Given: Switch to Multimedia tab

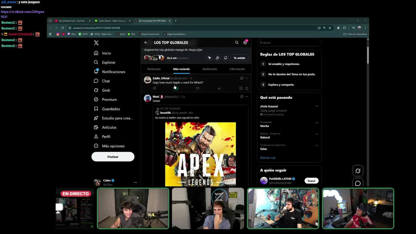Looking at the screenshot, I should point(210,69).
